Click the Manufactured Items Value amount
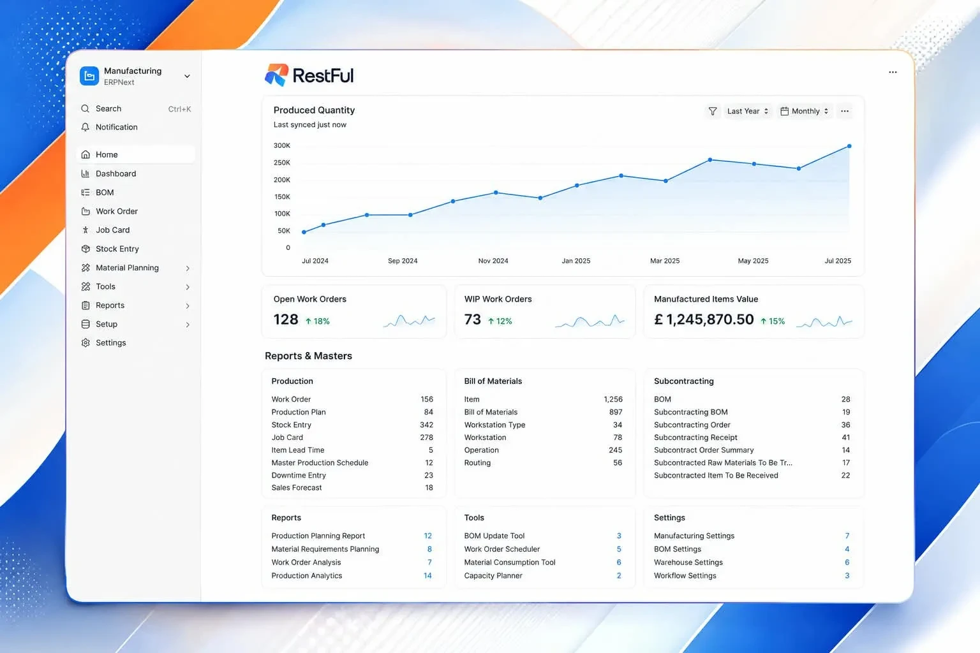The width and height of the screenshot is (980, 653). pyautogui.click(x=704, y=319)
